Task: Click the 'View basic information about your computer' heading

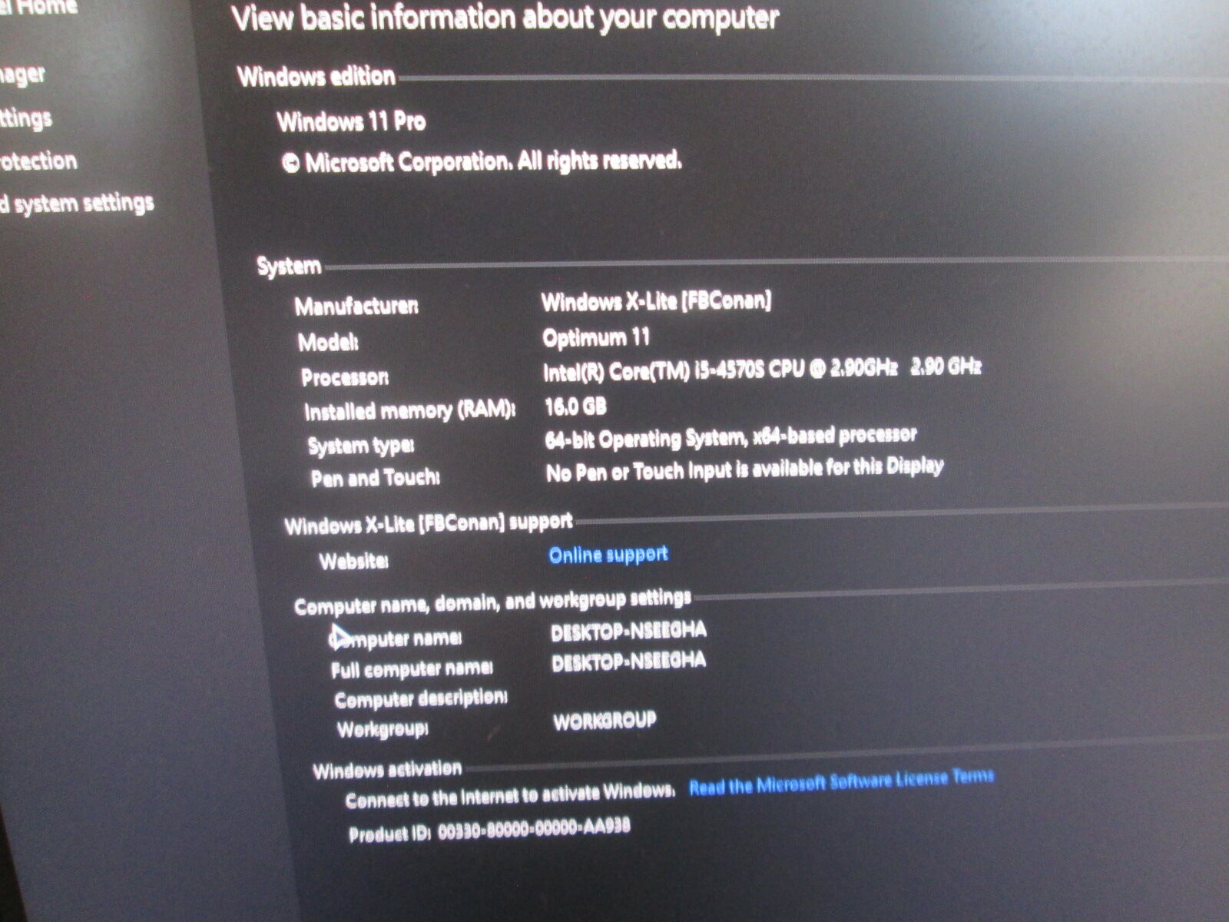Action: coord(505,18)
